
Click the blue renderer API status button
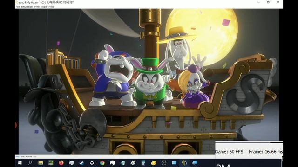click(18, 157)
